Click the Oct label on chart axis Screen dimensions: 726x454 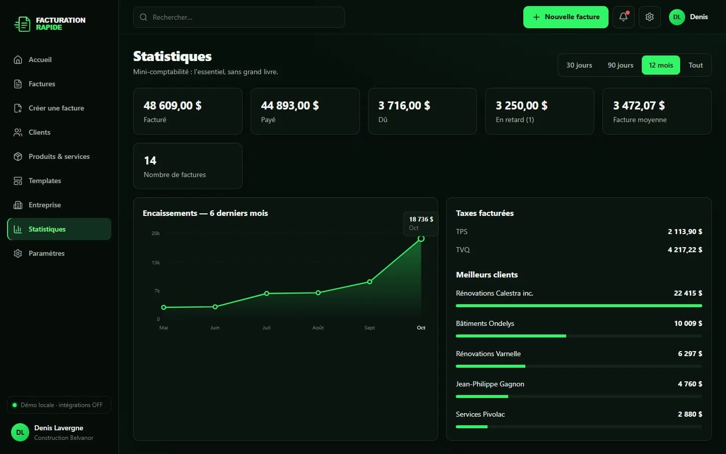(x=421, y=328)
